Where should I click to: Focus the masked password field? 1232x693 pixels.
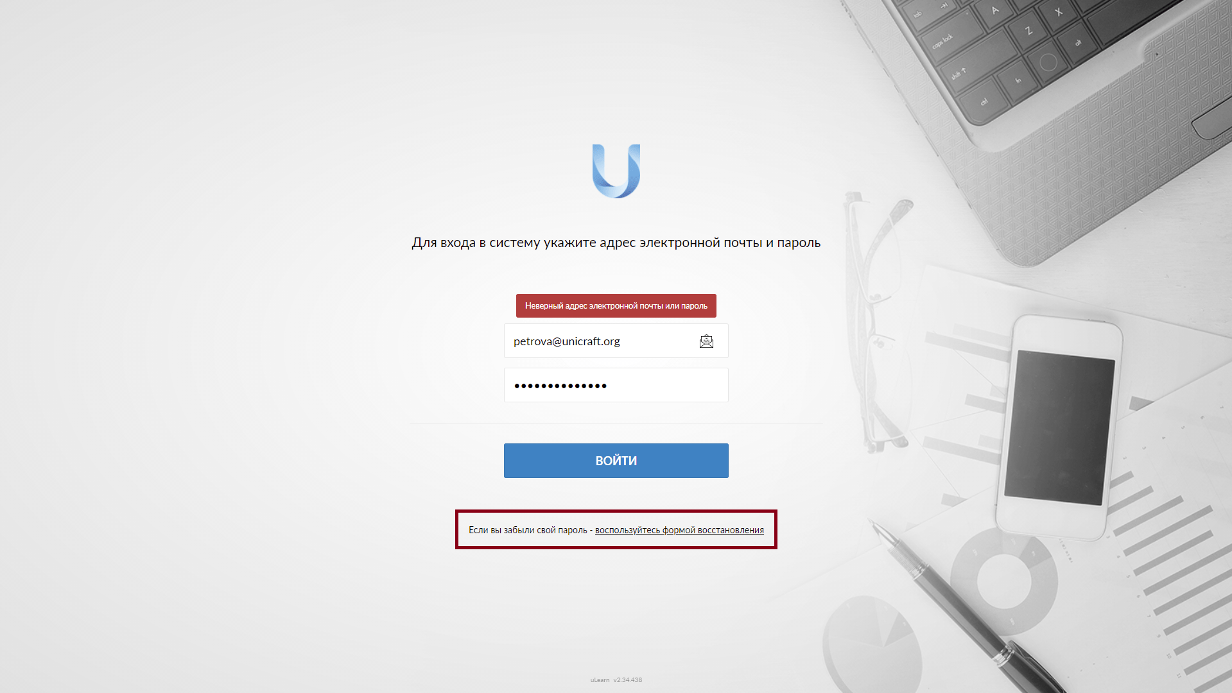click(x=616, y=385)
